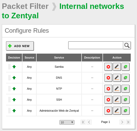The image size is (137, 131).
Task: Delete the NTP rule
Action: point(108,89)
